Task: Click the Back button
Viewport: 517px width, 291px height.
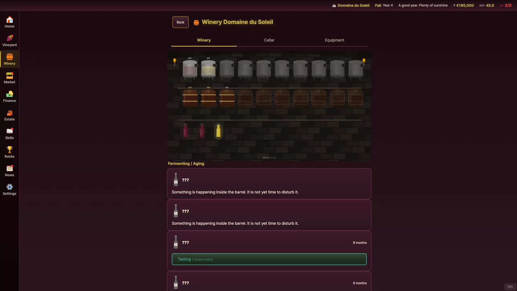Action: click(180, 22)
